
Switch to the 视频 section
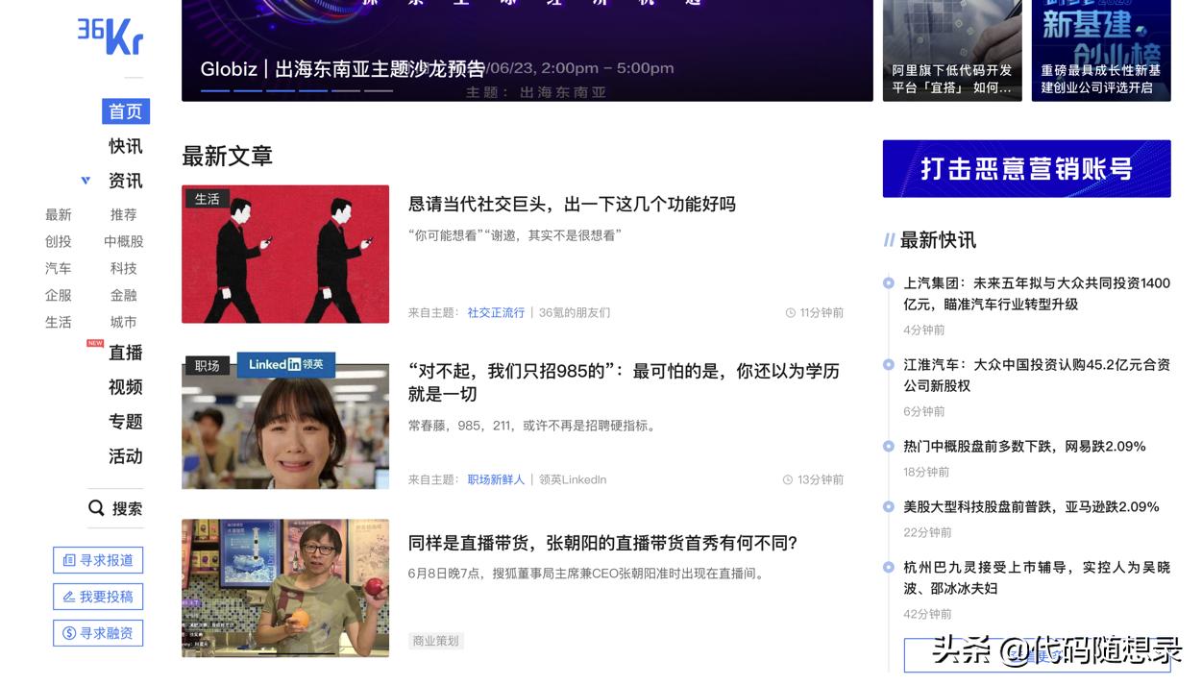pyautogui.click(x=124, y=386)
